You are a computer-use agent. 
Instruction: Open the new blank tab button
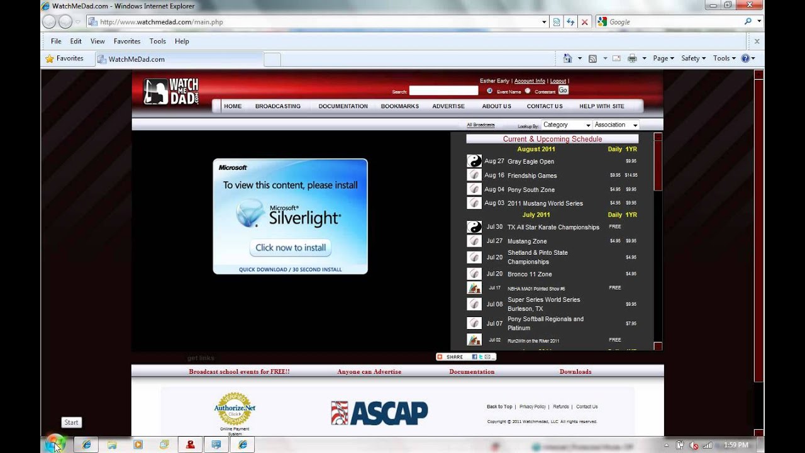[272, 59]
